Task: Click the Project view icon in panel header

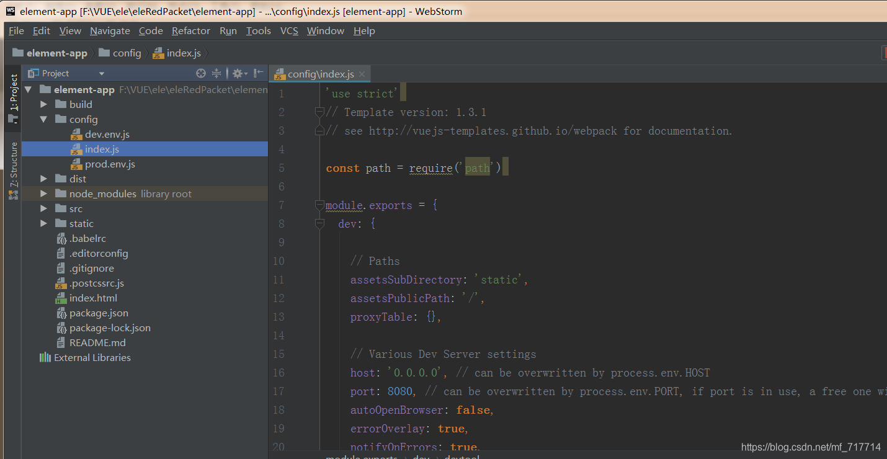Action: pos(33,73)
